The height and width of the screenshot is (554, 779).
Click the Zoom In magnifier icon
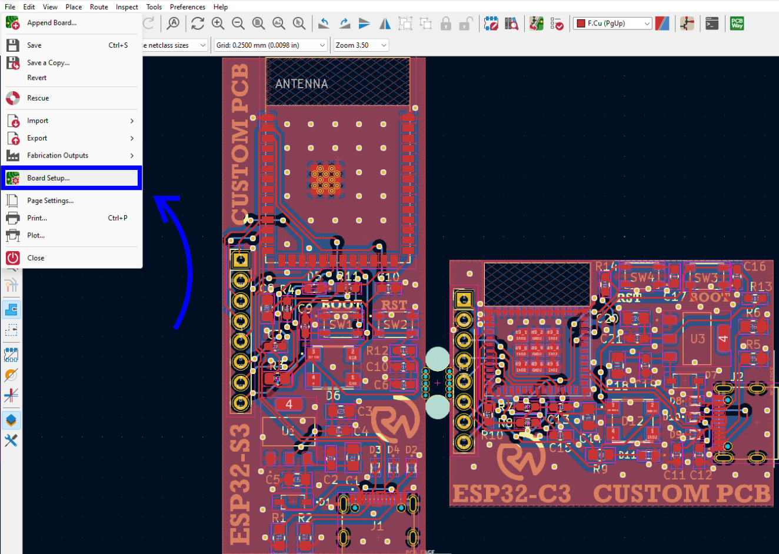click(218, 24)
